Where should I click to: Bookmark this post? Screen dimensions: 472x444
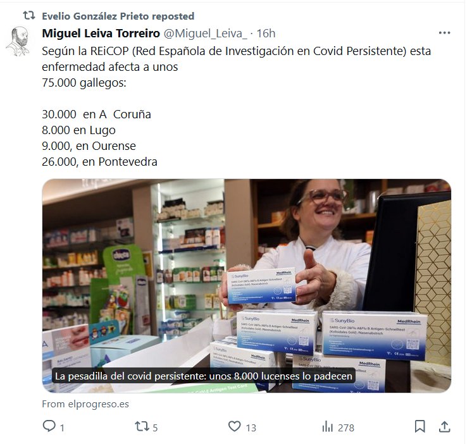(x=419, y=426)
